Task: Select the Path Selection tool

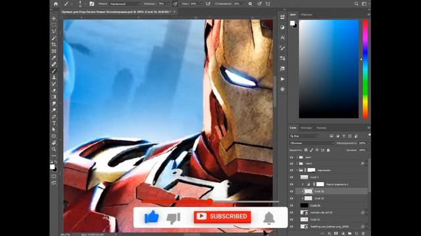Action: [54, 130]
